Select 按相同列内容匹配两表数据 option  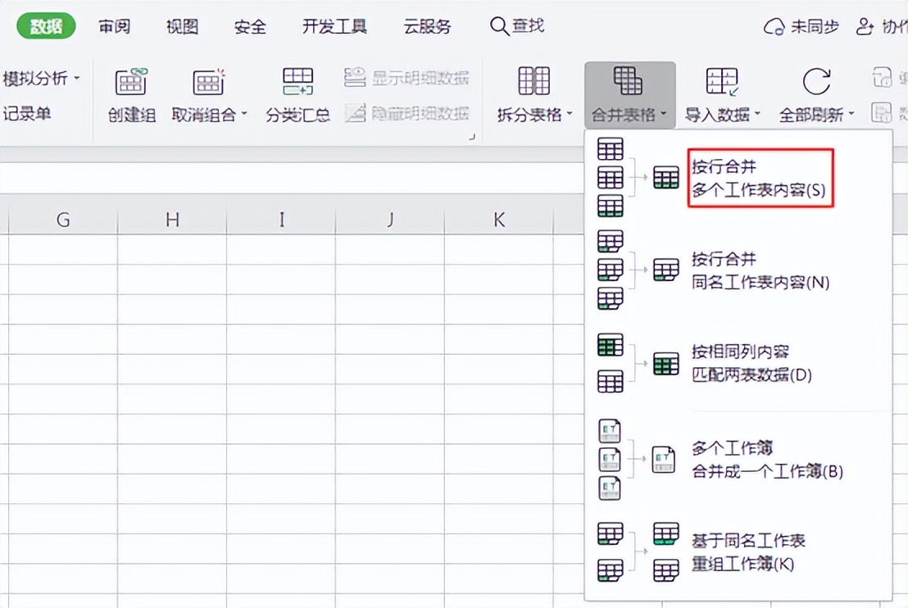point(746,361)
